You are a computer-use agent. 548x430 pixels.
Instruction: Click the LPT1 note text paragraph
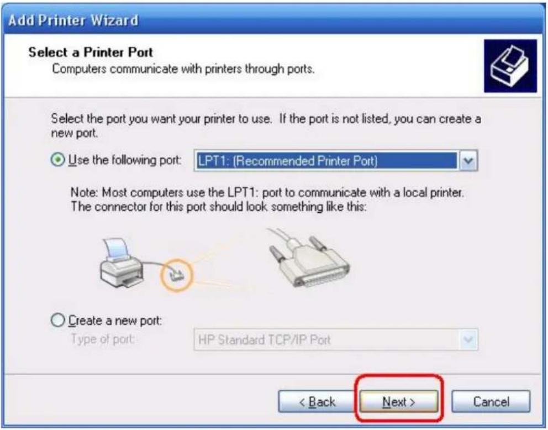(x=267, y=200)
